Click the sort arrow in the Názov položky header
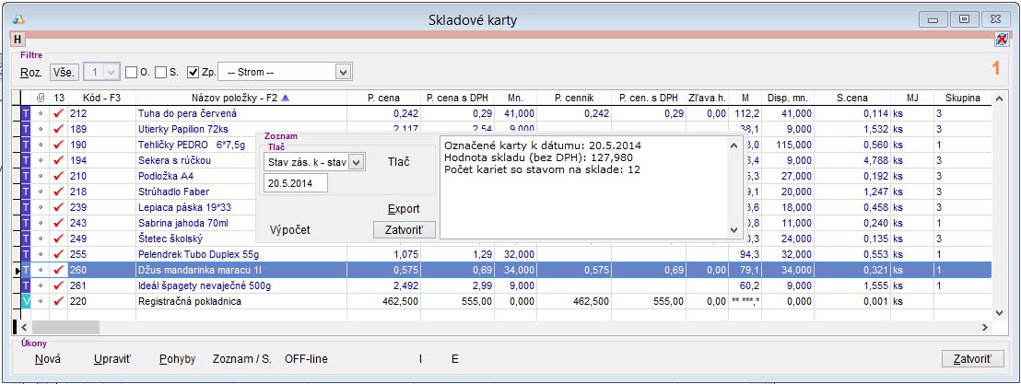 (285, 98)
